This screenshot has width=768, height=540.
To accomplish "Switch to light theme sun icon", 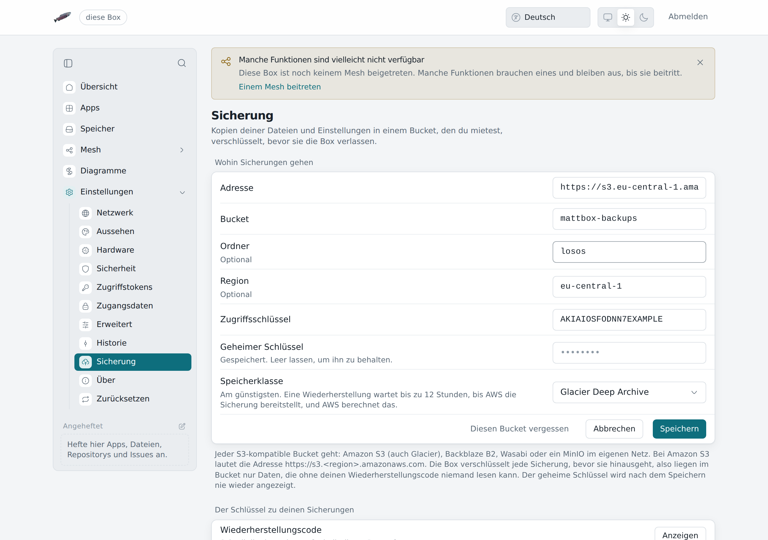I will [x=626, y=17].
